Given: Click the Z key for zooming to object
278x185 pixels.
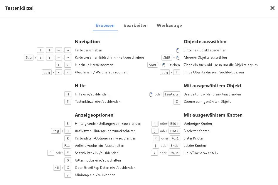Looking at the screenshot, I should [x=177, y=102].
